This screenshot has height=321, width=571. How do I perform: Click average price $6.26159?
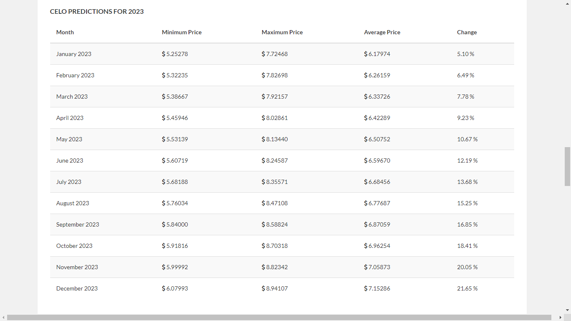tap(377, 75)
